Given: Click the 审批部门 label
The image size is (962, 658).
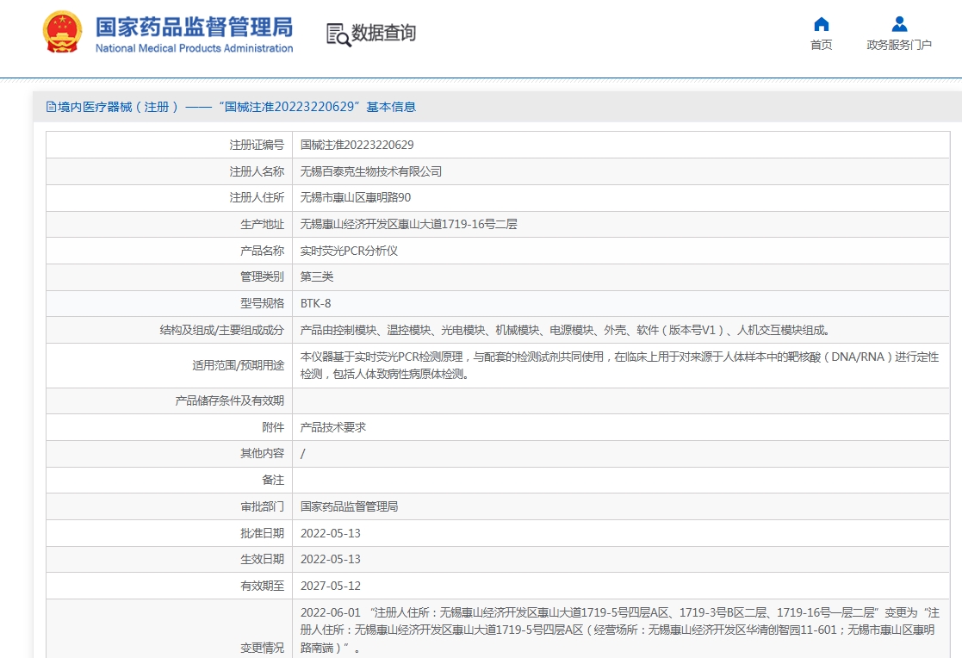Looking at the screenshot, I should click(262, 506).
